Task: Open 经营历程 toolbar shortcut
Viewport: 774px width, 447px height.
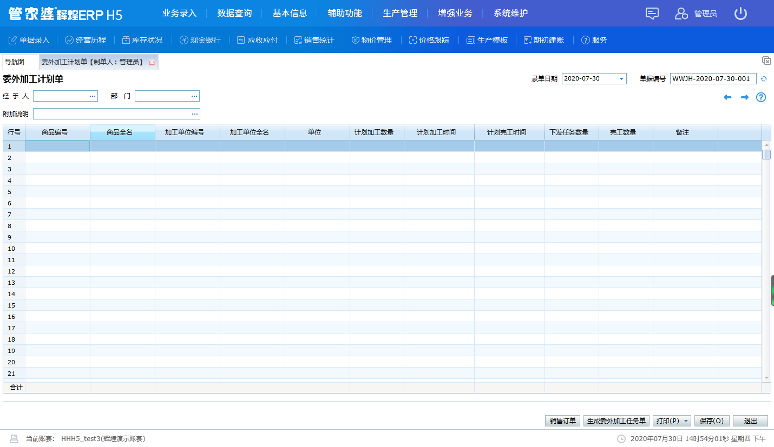Action: click(86, 40)
